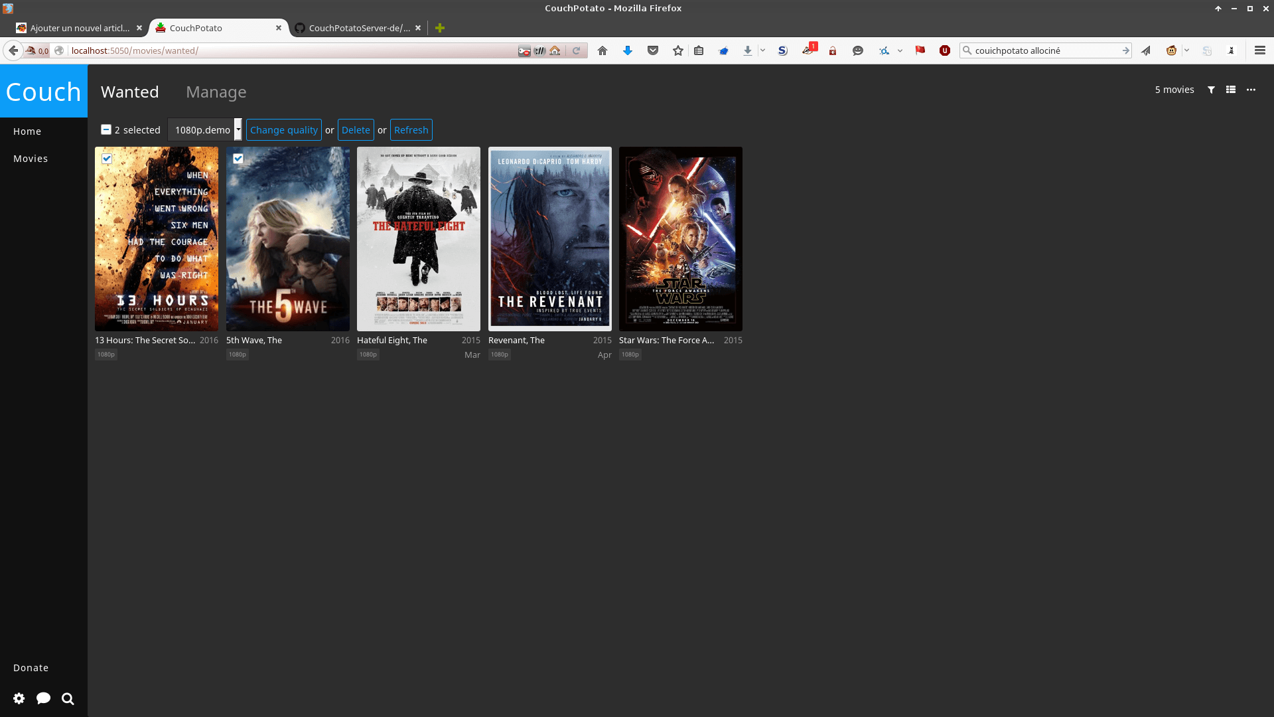The image size is (1274, 717).
Task: Click the Firefox home icon
Action: [x=602, y=50]
